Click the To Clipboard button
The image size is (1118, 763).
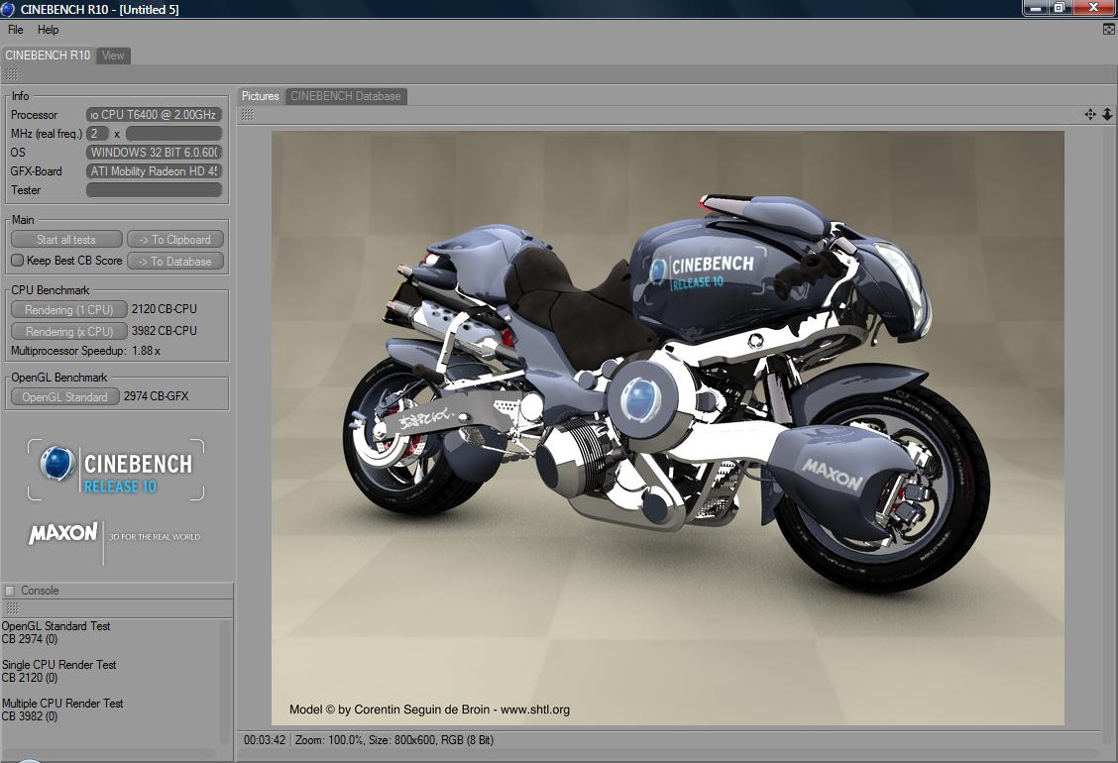(x=175, y=240)
